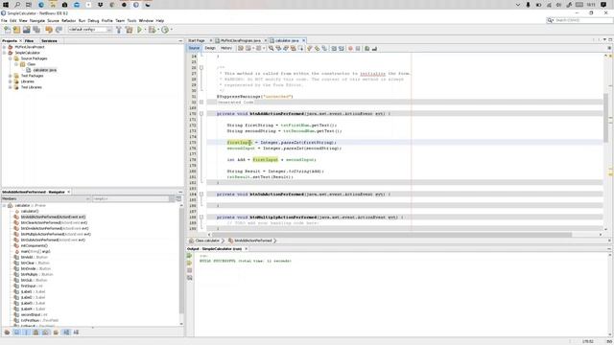
Task: Start macro recording with the red circle icon
Action: coord(350,49)
